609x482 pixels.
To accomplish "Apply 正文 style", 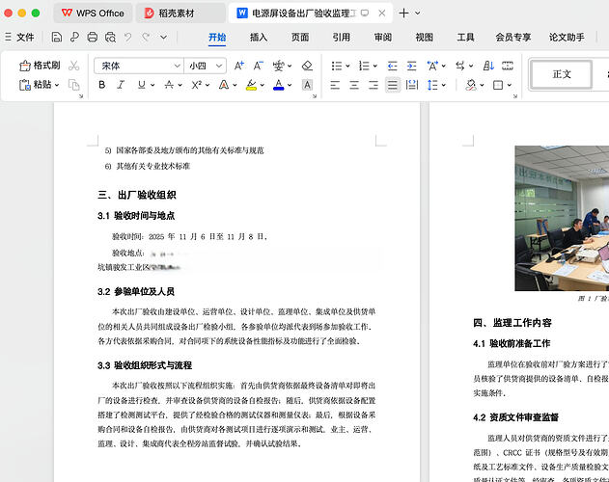I will [562, 74].
